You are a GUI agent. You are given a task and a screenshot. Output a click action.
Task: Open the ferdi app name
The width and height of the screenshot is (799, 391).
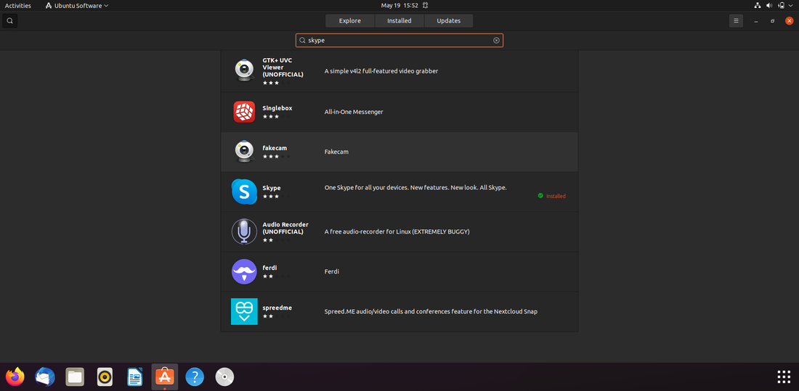tap(269, 268)
